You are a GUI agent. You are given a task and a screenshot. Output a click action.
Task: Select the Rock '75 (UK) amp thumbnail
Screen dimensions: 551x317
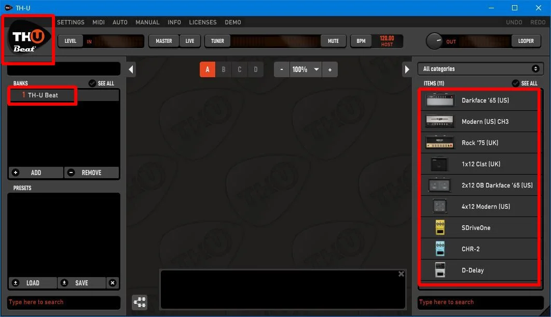pos(439,143)
